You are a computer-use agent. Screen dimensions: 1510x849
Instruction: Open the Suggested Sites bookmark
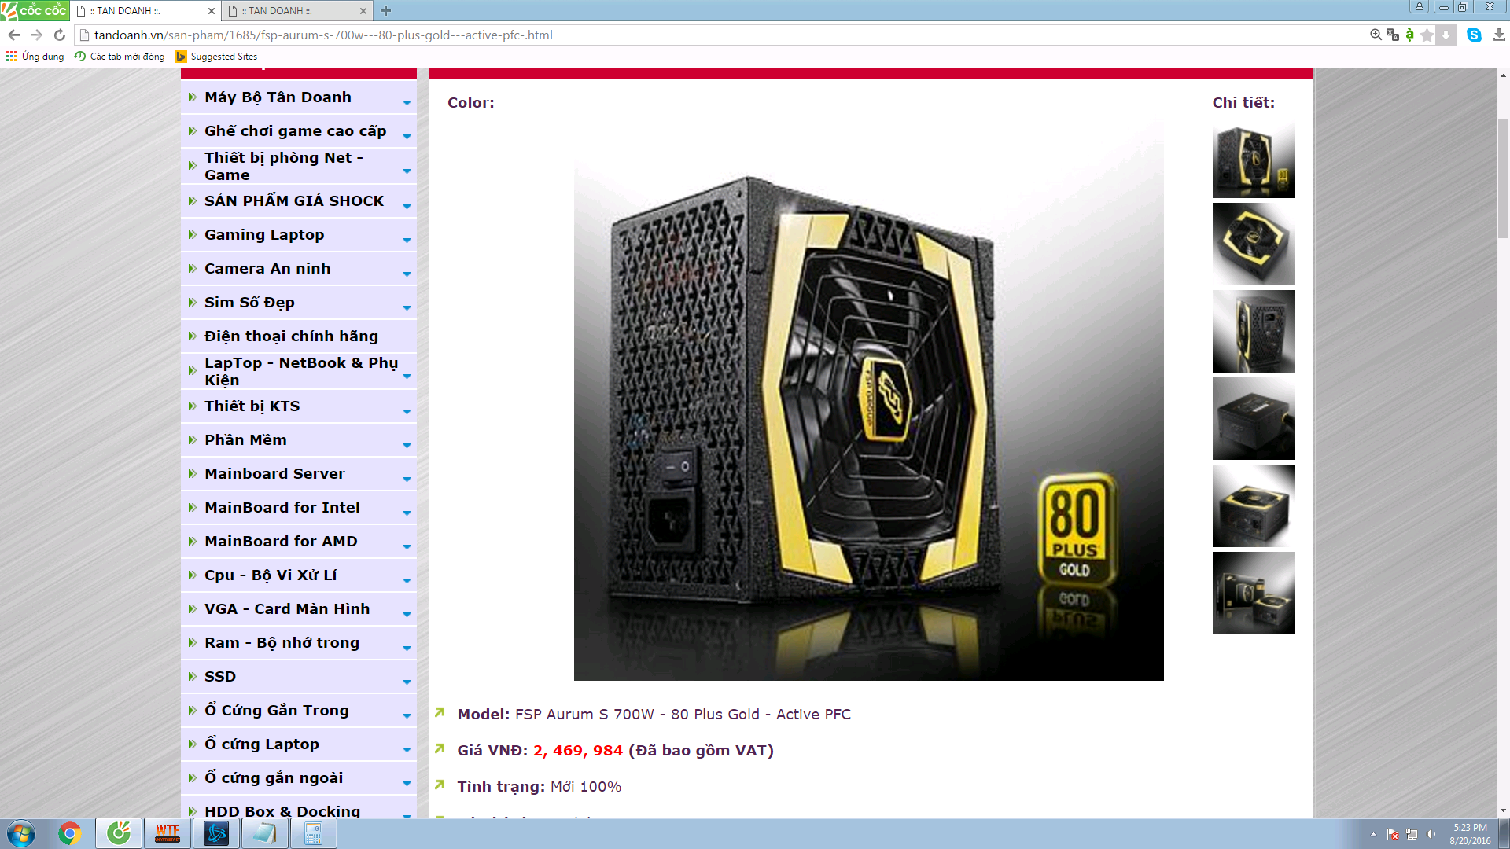coord(216,57)
